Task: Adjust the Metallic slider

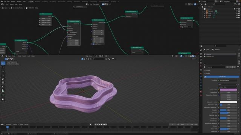Action: [x=229, y=110]
